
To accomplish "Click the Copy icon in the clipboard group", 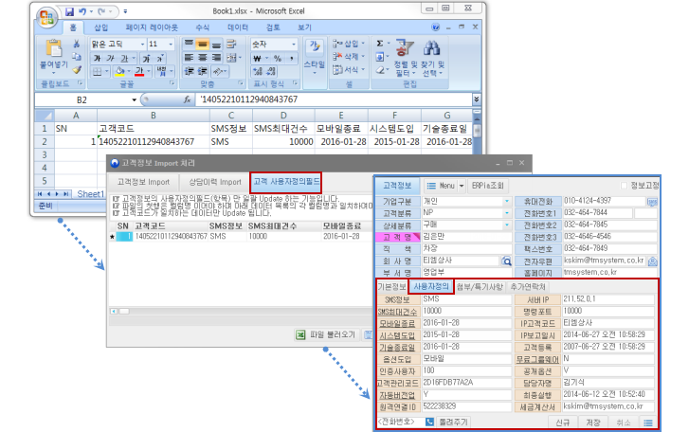I will pos(77,57).
